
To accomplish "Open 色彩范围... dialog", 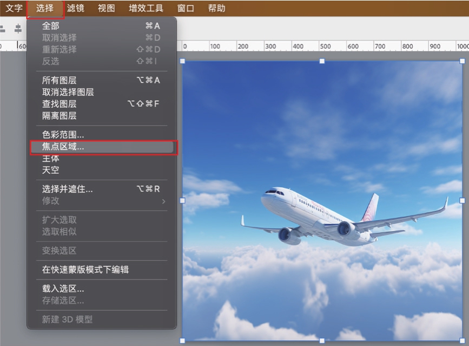I will 102,135.
